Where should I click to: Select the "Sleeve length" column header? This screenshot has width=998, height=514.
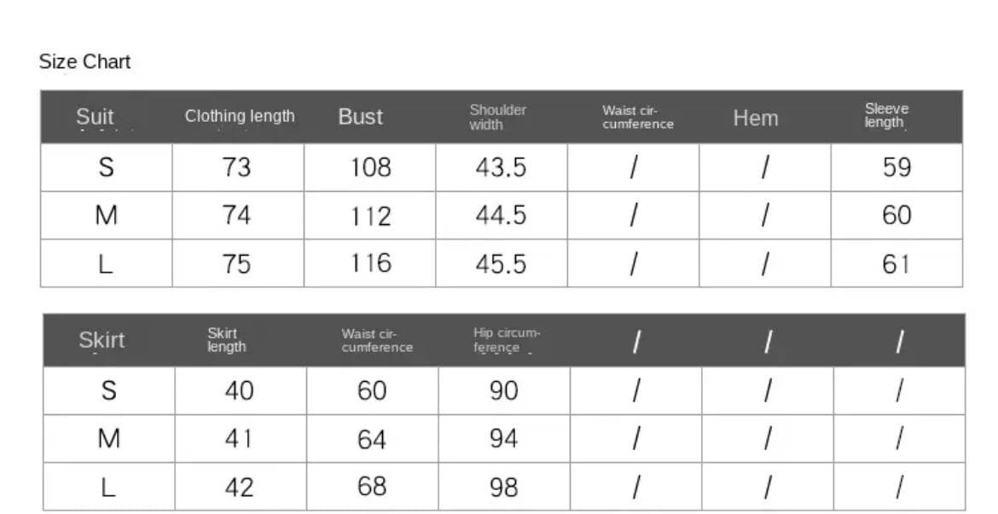(x=886, y=116)
